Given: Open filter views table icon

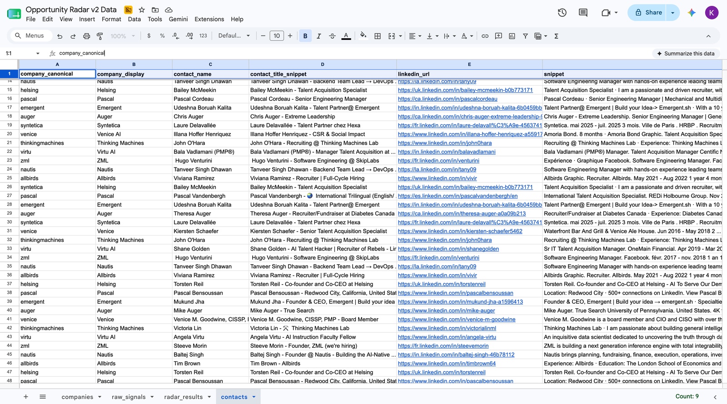Looking at the screenshot, I should pos(540,36).
